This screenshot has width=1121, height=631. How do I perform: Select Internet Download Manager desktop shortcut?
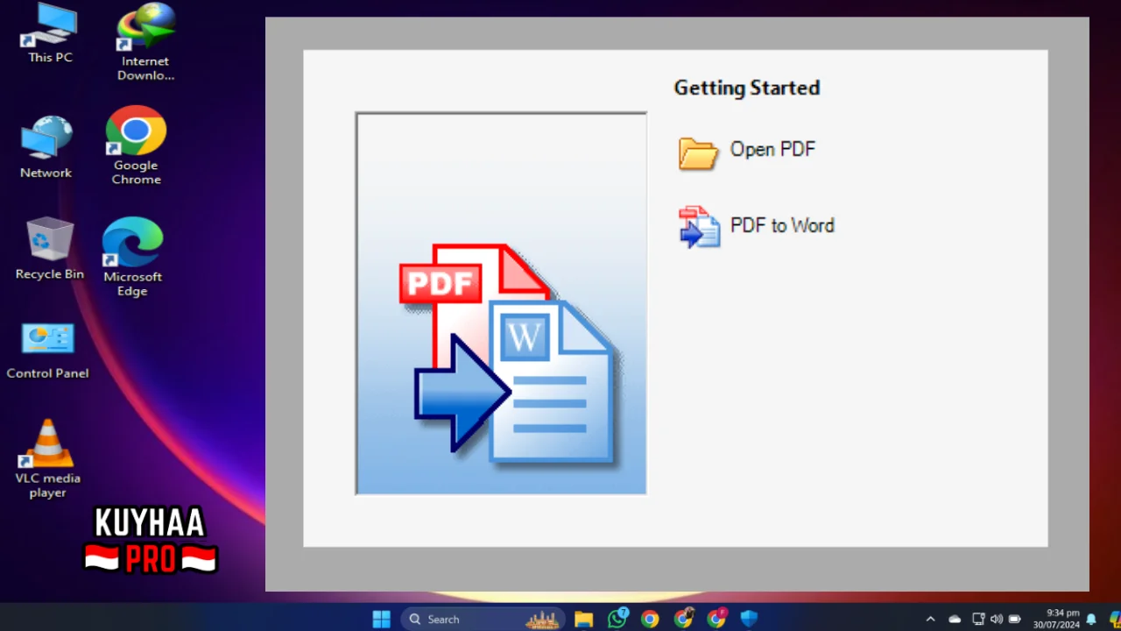tap(145, 42)
